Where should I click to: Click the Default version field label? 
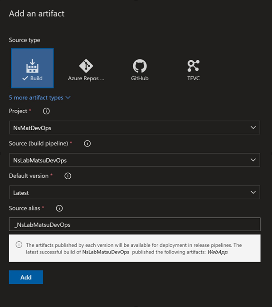[x=29, y=176]
